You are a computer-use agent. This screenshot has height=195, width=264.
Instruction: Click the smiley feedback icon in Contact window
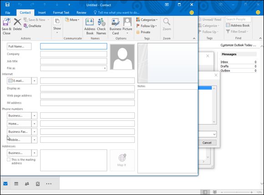pyautogui.click(x=192, y=13)
